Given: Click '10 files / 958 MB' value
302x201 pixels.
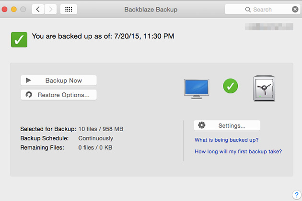Looking at the screenshot, I should (x=101, y=129).
